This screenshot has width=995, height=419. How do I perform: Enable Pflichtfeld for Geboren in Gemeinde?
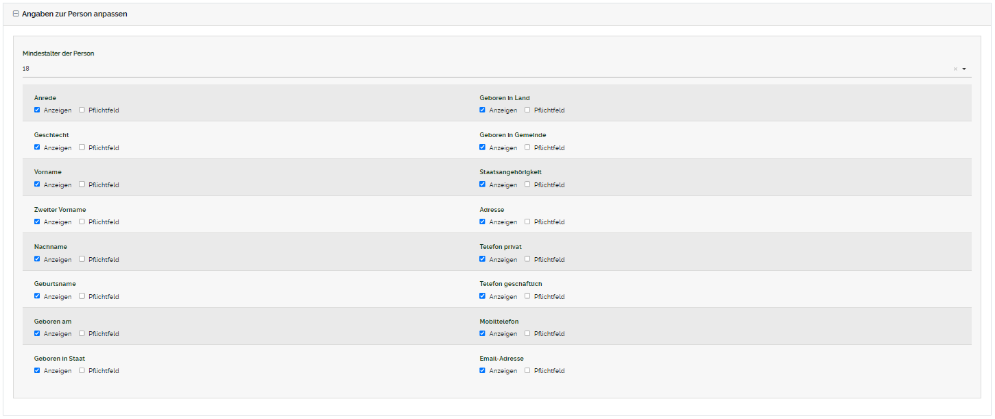(527, 147)
